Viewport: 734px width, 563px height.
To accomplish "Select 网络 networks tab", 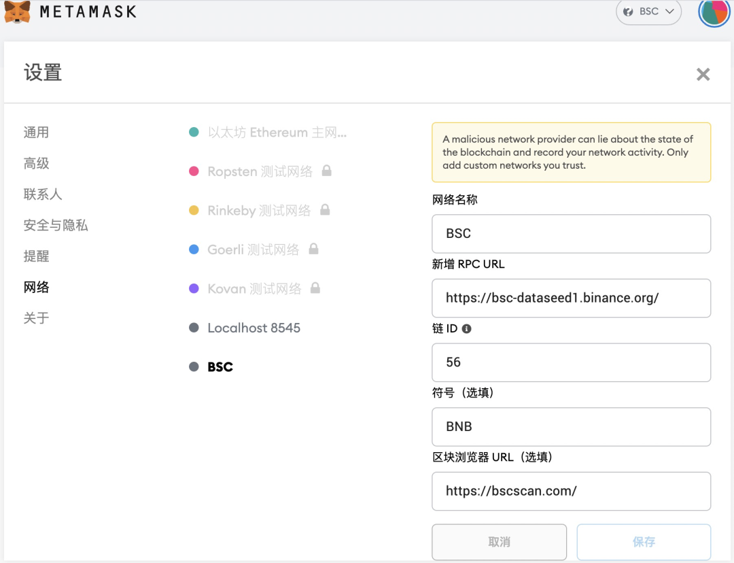I will [36, 287].
